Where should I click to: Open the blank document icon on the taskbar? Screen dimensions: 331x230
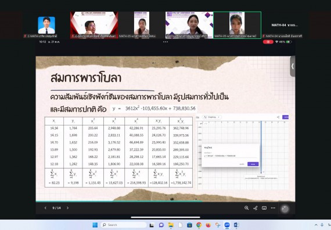[180, 225]
